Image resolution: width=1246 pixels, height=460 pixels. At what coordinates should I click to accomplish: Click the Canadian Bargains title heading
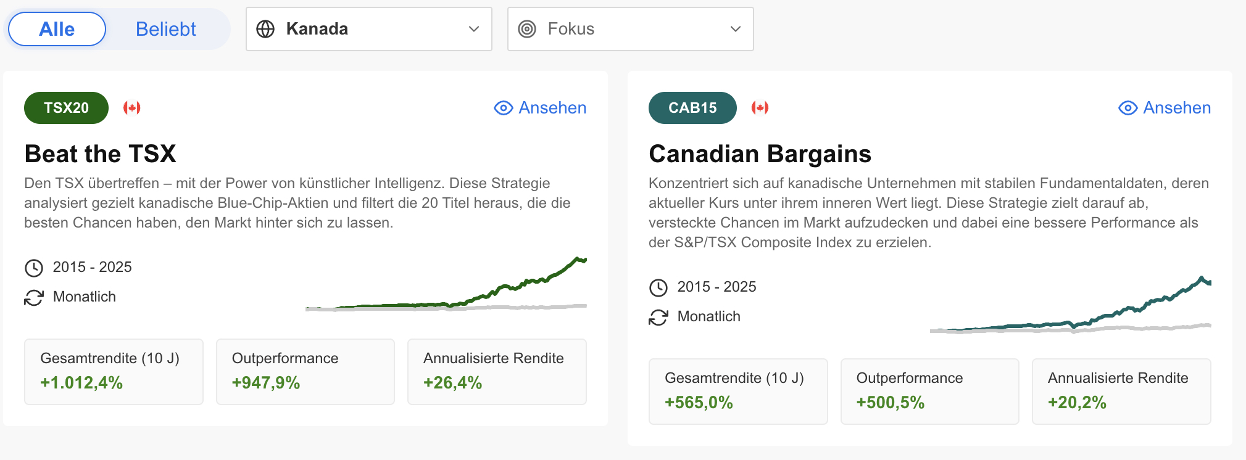pos(760,154)
